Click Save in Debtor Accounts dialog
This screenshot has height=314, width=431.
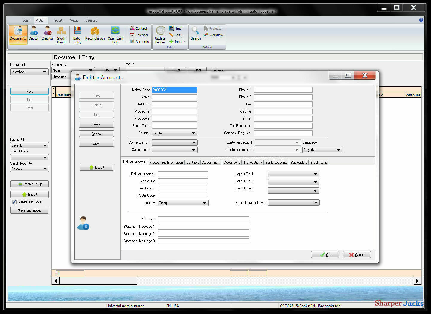click(96, 124)
